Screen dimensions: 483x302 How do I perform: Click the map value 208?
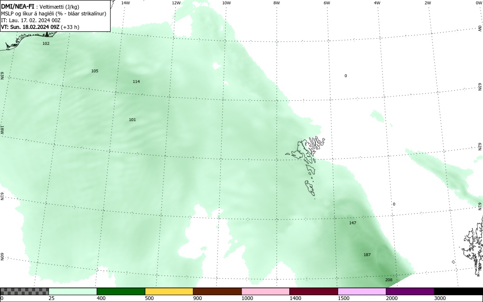(x=389, y=280)
